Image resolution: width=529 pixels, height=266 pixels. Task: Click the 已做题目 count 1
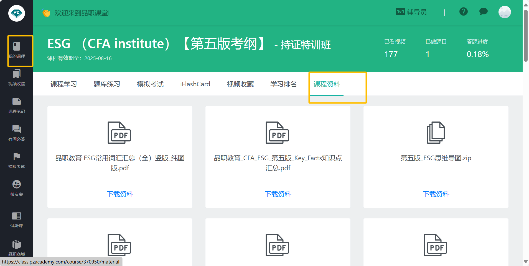pyautogui.click(x=428, y=54)
